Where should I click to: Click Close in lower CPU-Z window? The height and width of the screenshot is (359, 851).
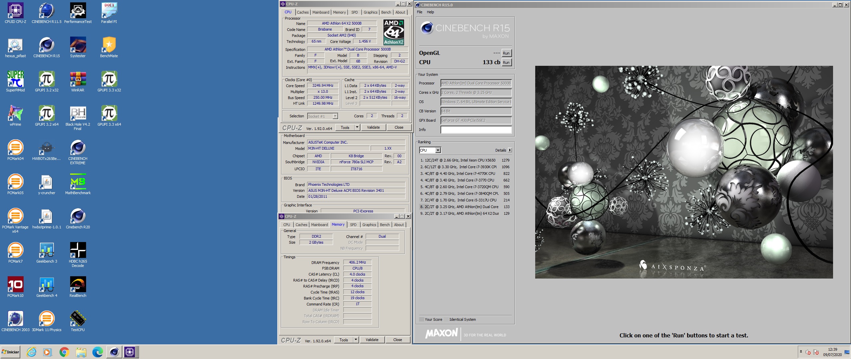[398, 340]
